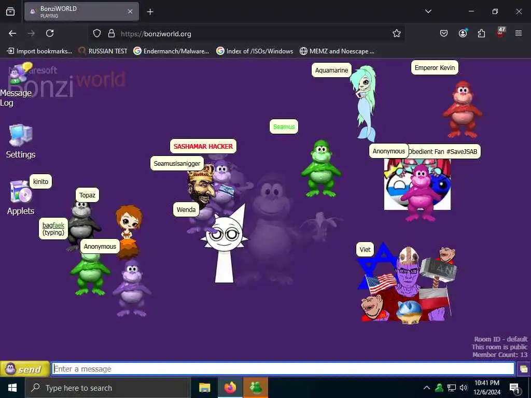Click Emperor Kevin's red Bonzi character

(463, 109)
